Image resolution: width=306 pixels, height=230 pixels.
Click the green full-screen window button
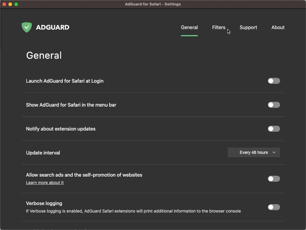pos(16,4)
